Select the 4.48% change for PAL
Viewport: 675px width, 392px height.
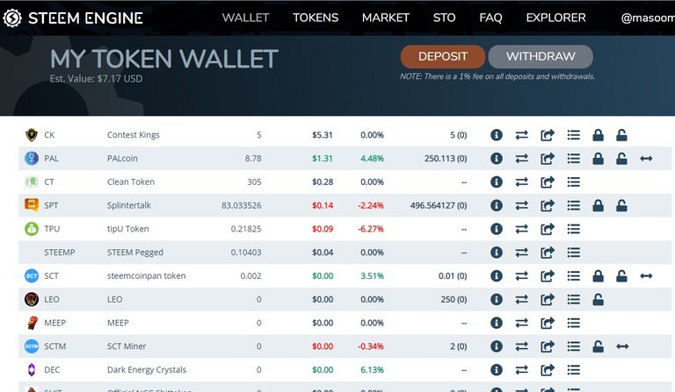coord(372,159)
